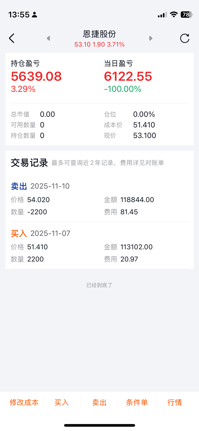Tap the 卖出 button in bottom bar

pos(99,402)
